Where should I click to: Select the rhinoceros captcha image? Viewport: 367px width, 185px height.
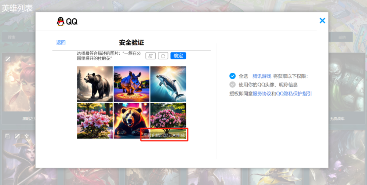point(131,84)
